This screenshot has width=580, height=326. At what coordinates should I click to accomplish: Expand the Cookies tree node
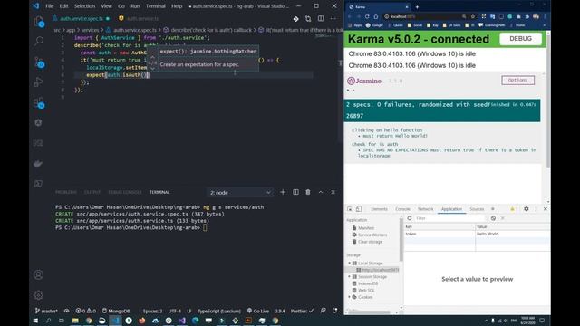349,297
